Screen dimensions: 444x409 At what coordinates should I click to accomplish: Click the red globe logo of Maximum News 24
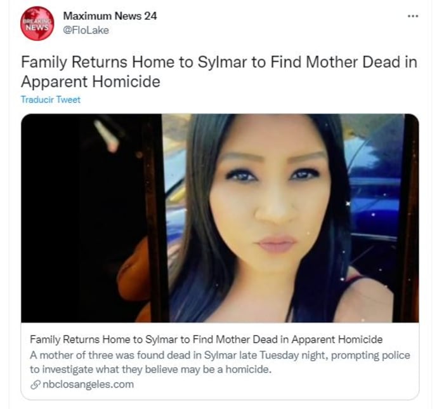37,23
